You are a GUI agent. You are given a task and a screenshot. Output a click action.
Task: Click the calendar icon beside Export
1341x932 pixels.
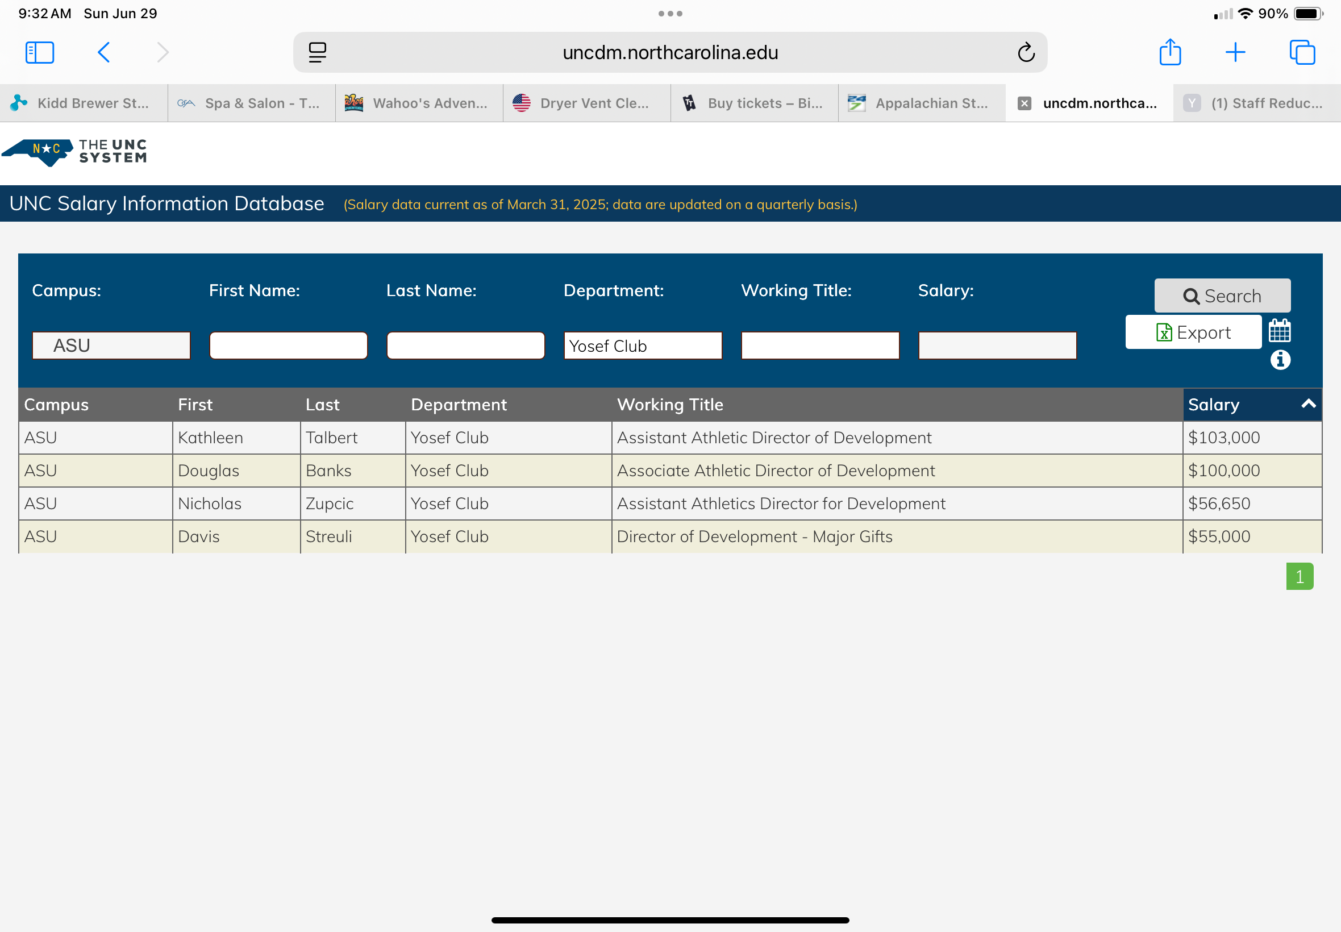click(1279, 331)
